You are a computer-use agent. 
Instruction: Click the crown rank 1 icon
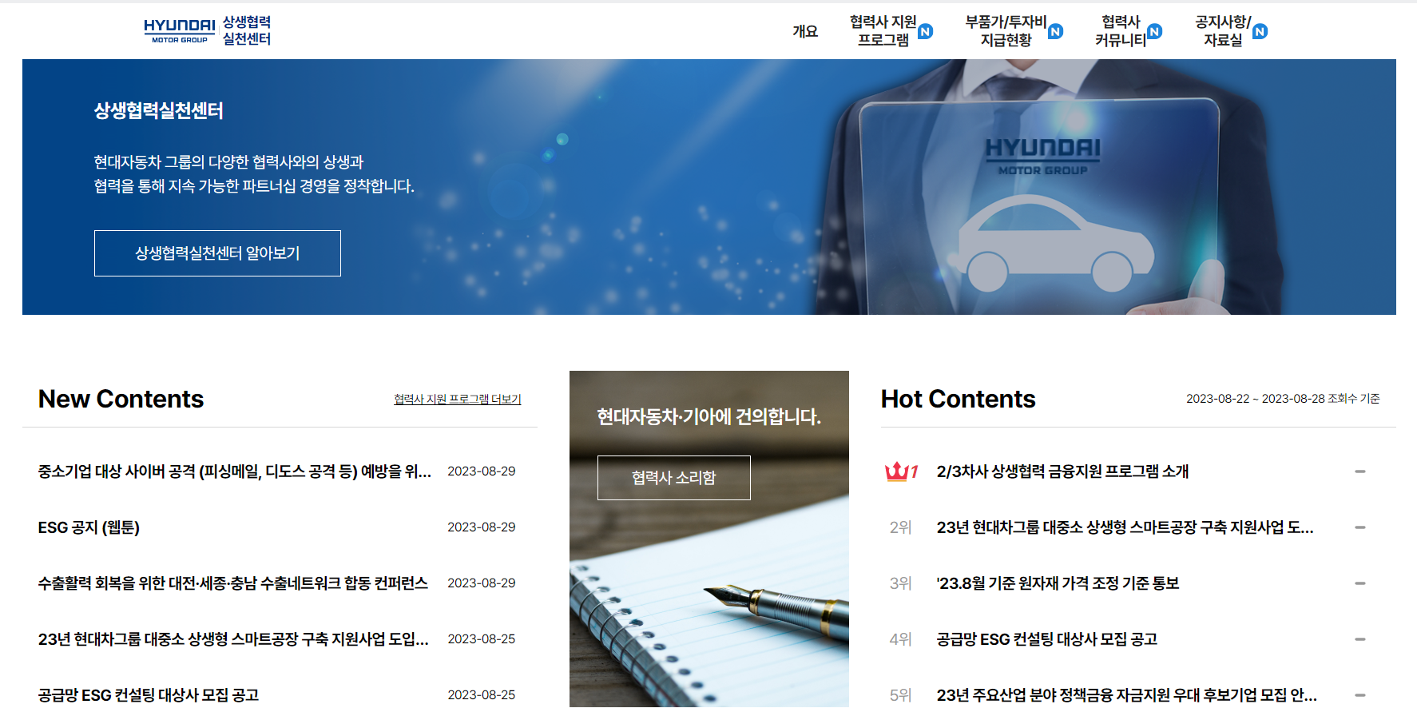(x=901, y=471)
